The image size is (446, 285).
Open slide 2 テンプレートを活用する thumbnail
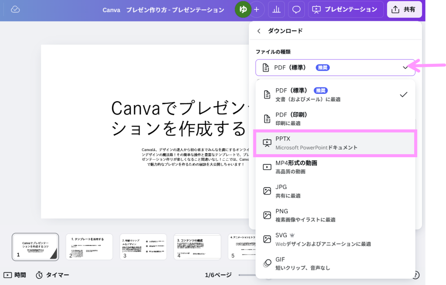pos(89,247)
